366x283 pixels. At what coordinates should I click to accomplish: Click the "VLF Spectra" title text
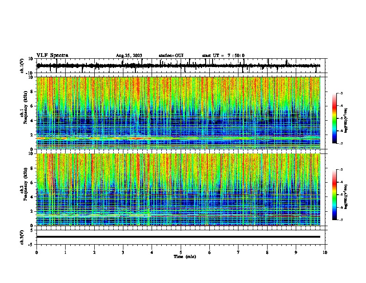(x=52, y=55)
